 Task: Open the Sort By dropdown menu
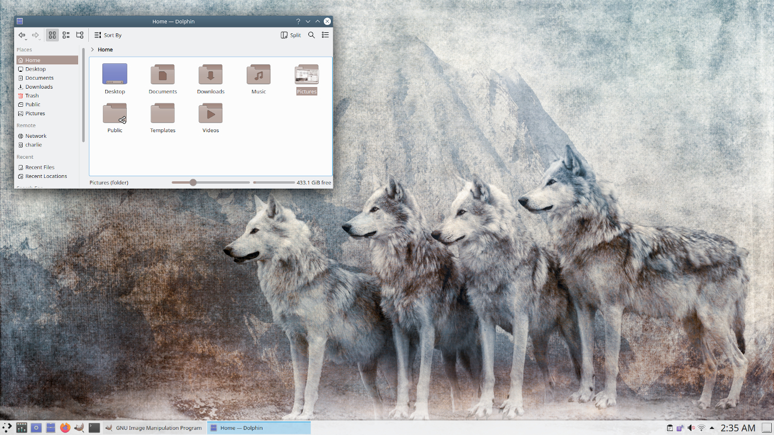[x=108, y=35]
